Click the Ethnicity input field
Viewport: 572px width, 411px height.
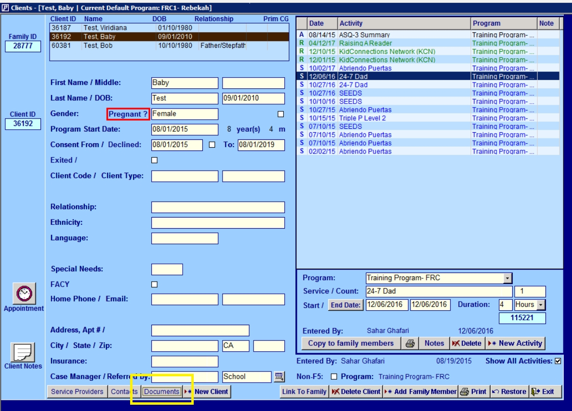[218, 223]
